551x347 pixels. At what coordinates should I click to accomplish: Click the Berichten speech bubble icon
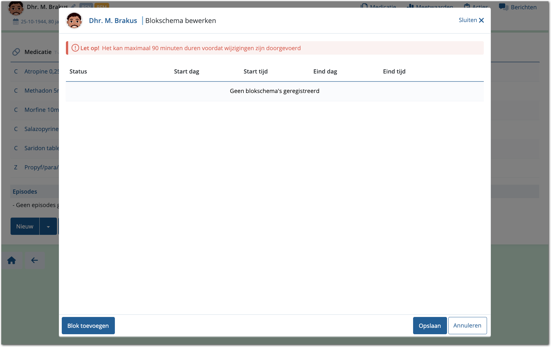tap(503, 7)
